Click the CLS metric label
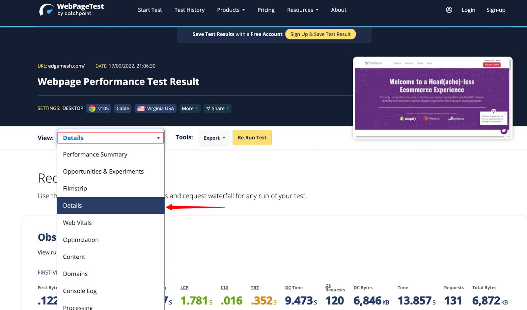 point(225,288)
